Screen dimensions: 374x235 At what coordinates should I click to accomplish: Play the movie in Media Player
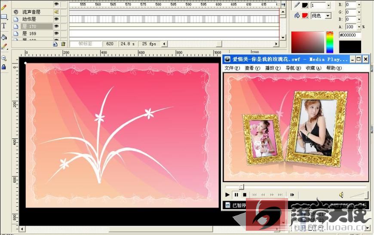[x=227, y=195]
